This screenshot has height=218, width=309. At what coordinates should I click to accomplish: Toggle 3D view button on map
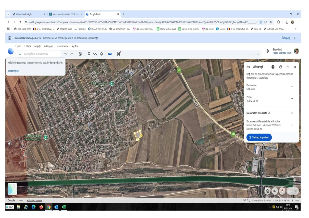275,191
